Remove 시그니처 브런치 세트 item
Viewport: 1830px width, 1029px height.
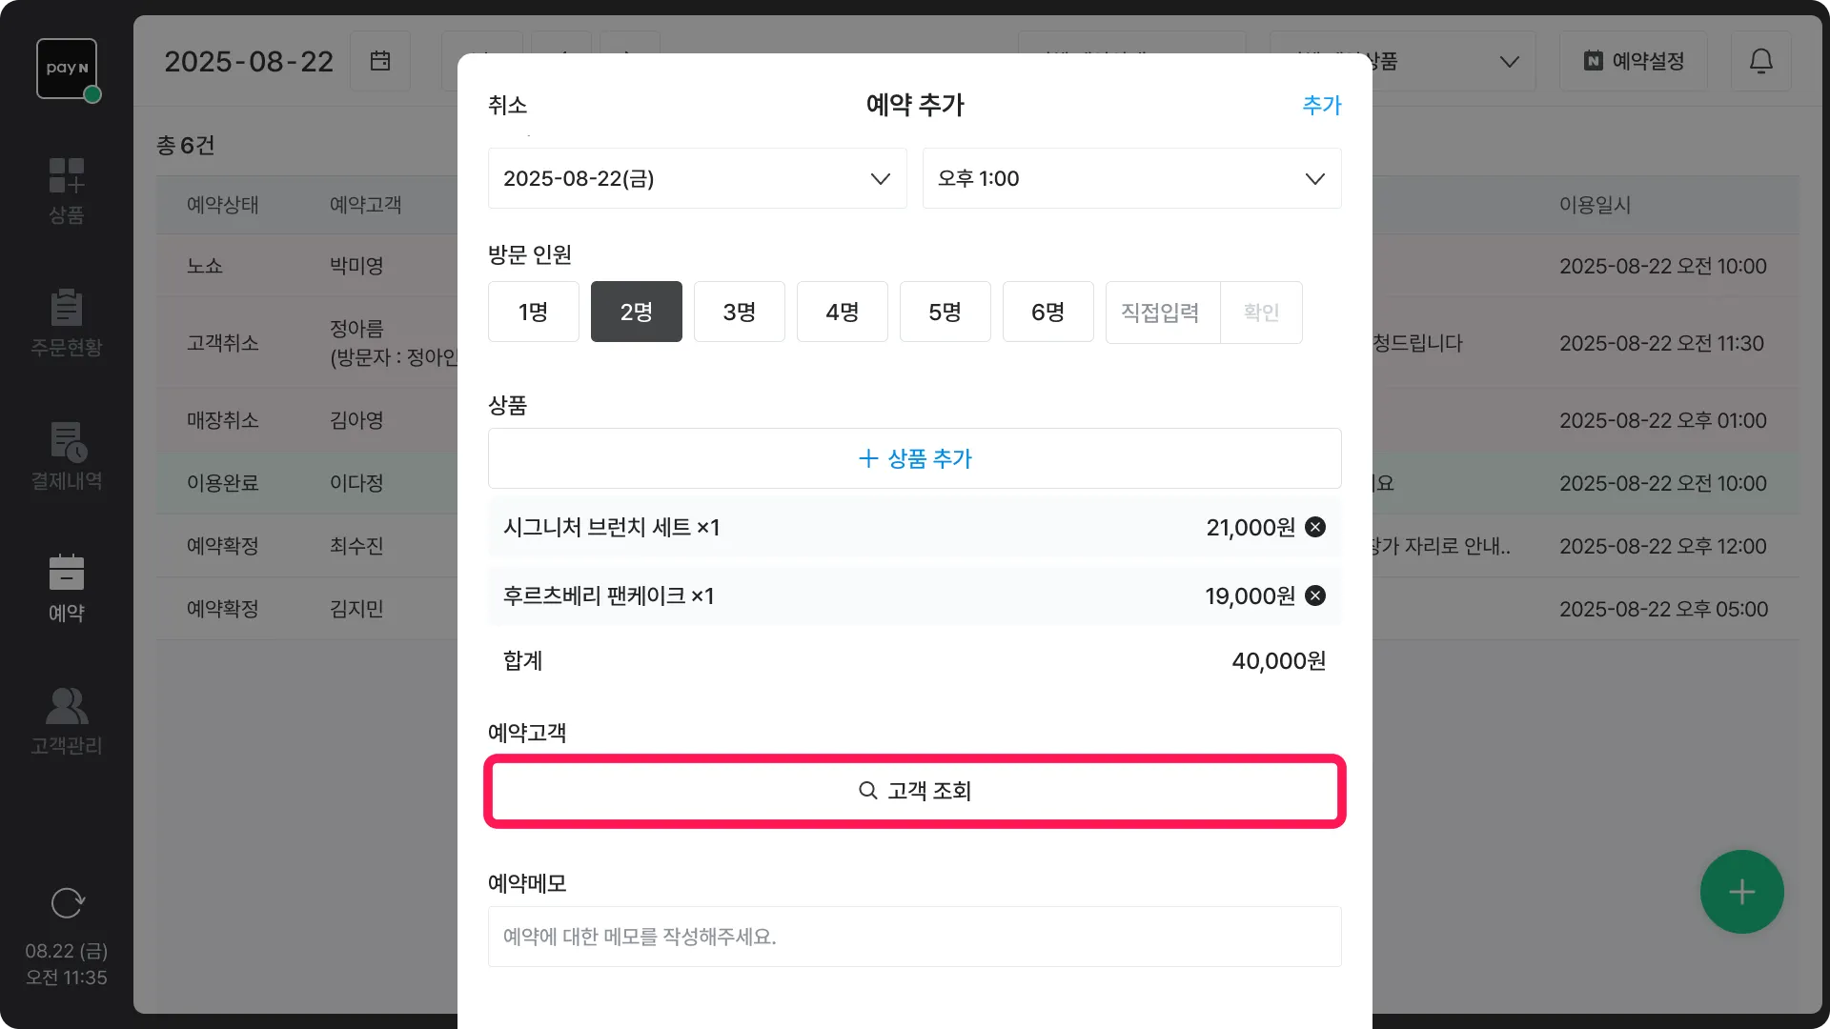1315,527
